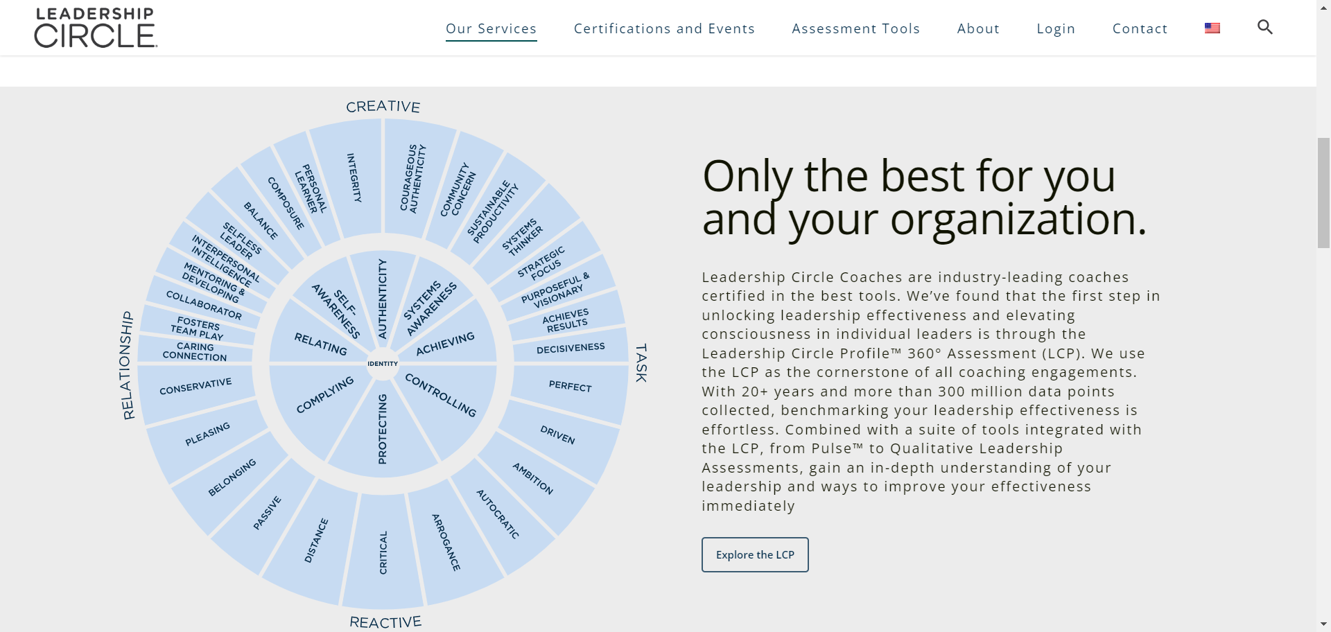Select the Protecting inner wheel segment
Viewport: 1331px width, 632px height.
[x=382, y=429]
